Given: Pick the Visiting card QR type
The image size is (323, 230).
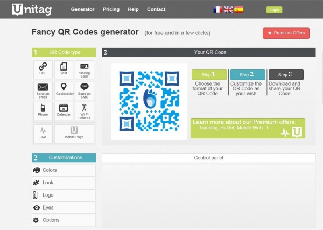Looking at the screenshot, I should pos(85,69).
